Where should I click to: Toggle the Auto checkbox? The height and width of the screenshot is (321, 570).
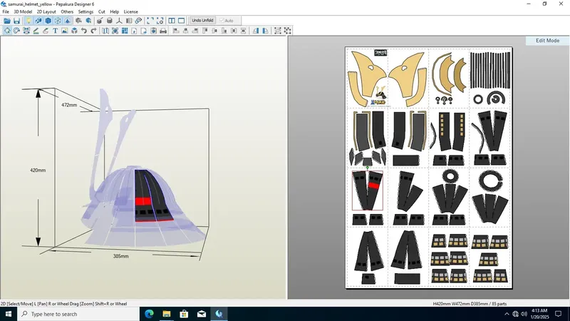click(x=222, y=21)
